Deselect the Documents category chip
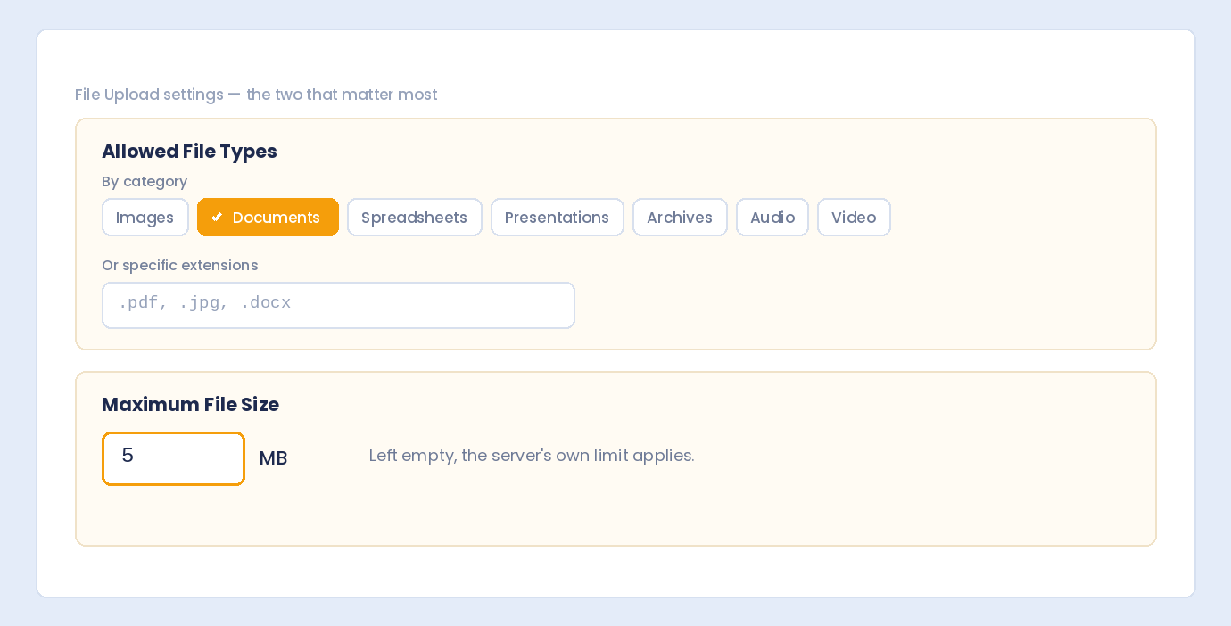The image size is (1231, 626). click(268, 218)
